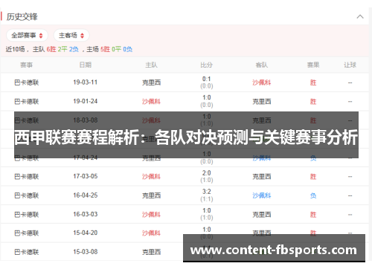Click 巴卡德联 in the 16-04-25 row
The width and height of the screenshot is (372, 269).
(27, 195)
